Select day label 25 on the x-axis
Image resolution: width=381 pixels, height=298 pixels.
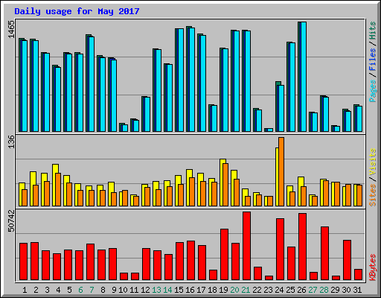coord(290,290)
